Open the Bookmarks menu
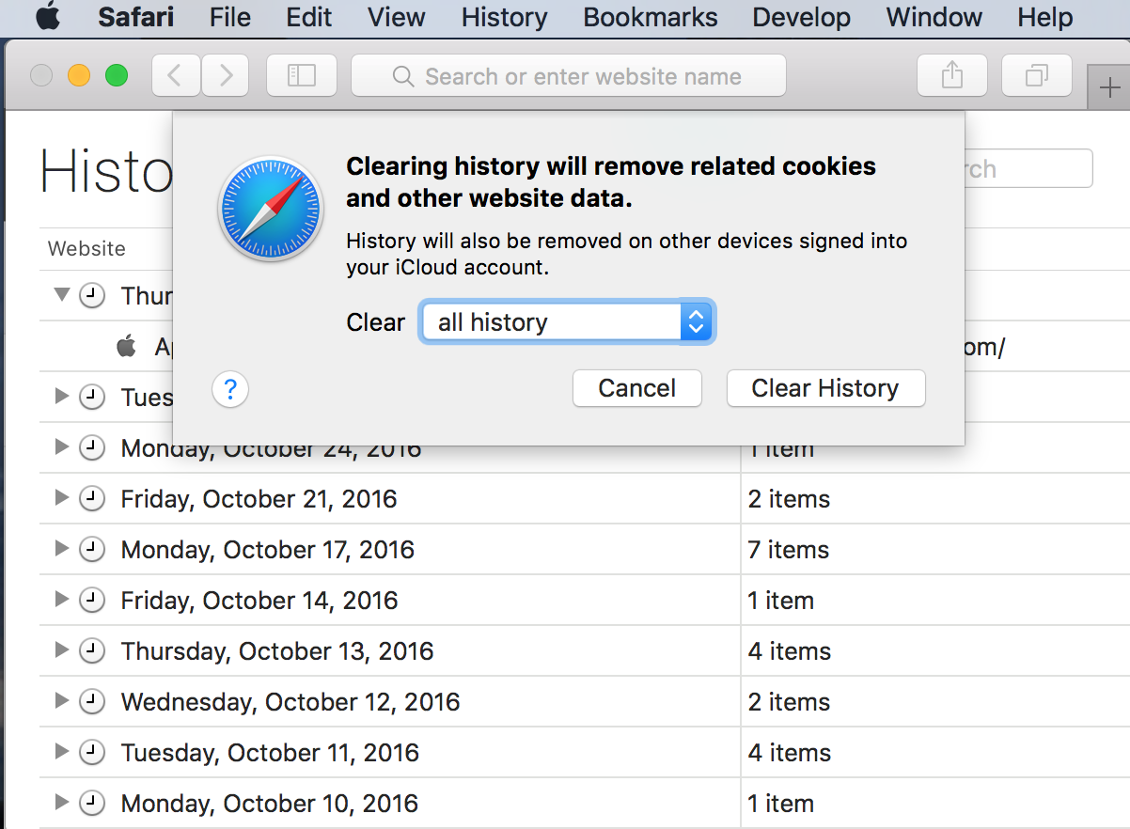1130x829 pixels. [x=650, y=17]
